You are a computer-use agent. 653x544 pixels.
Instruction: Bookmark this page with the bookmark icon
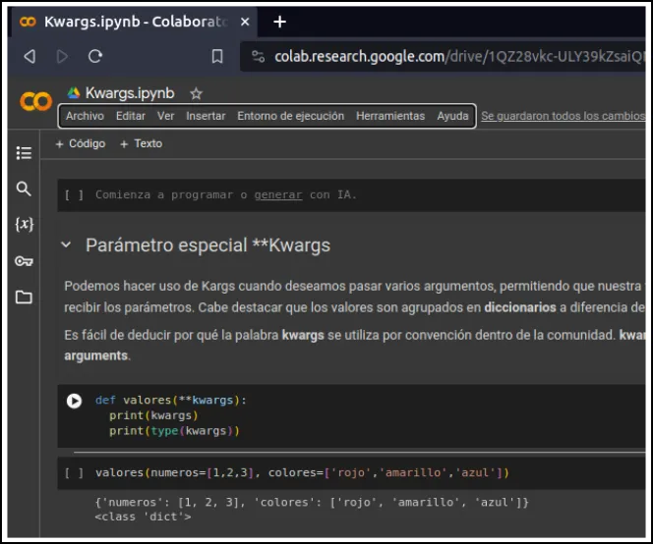pyautogui.click(x=217, y=56)
